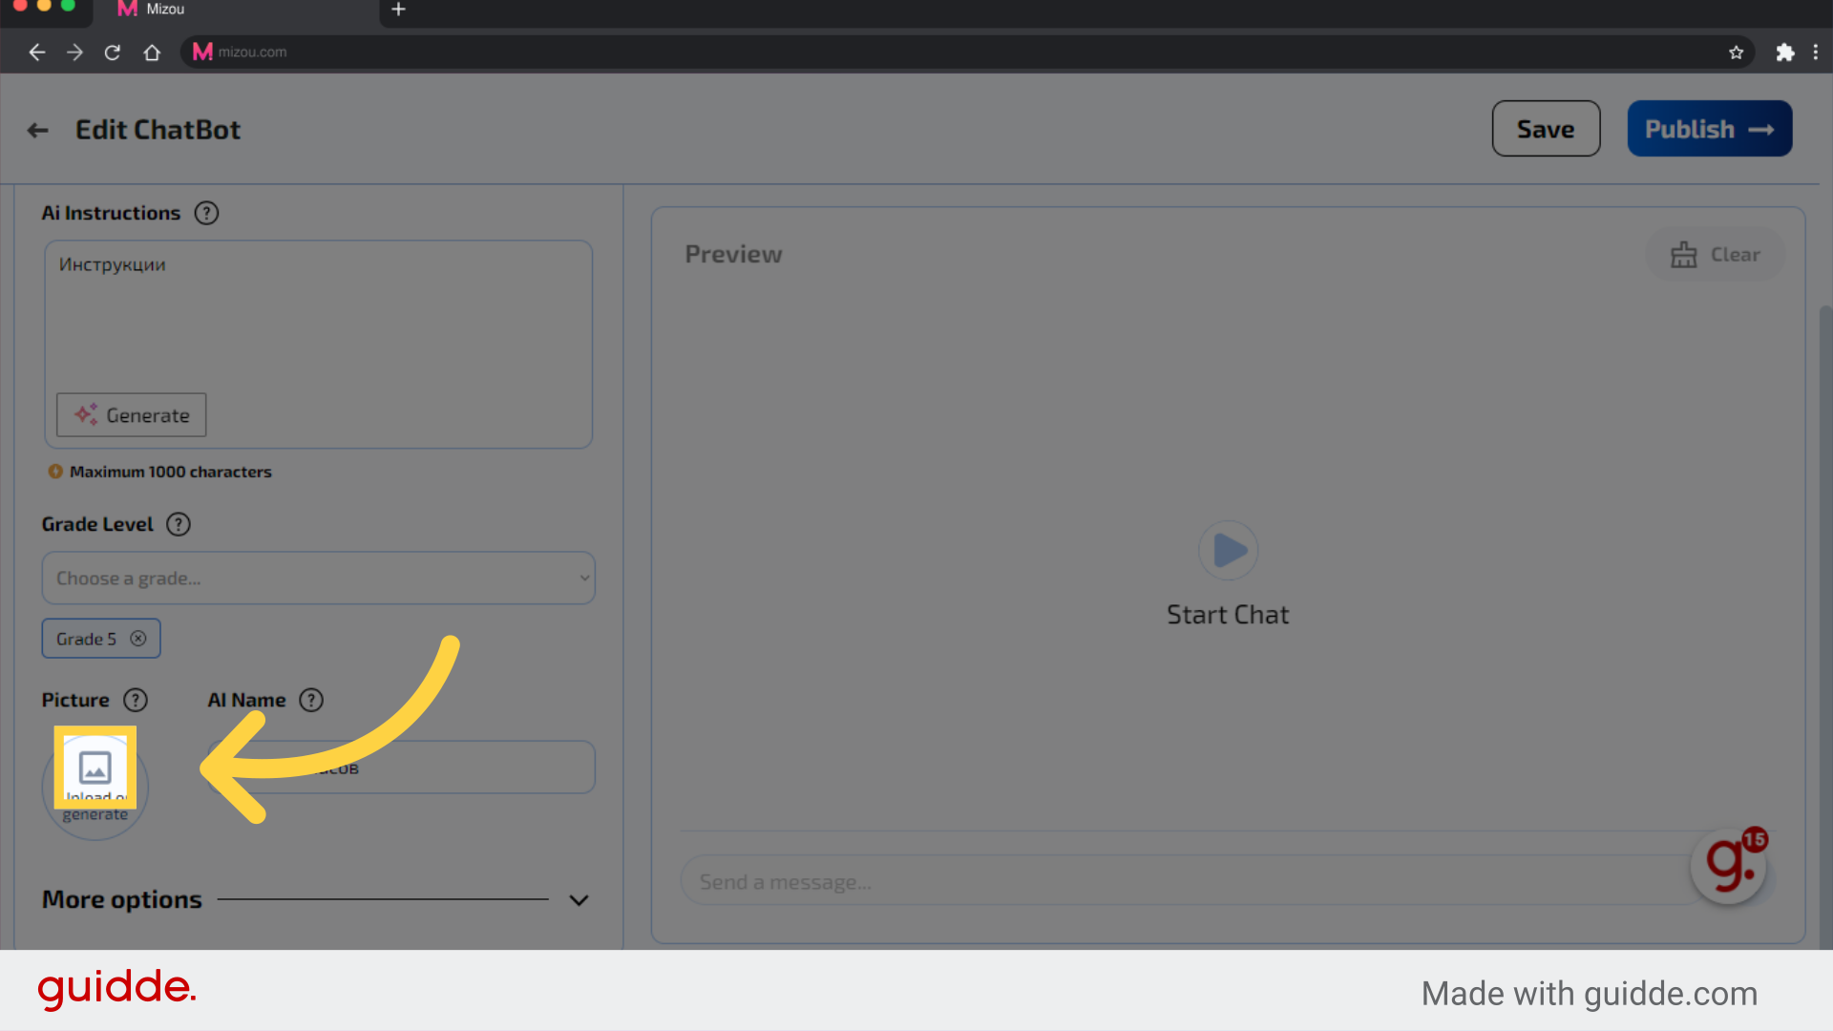1833x1031 pixels.
Task: Click the Save button
Action: pyautogui.click(x=1545, y=127)
